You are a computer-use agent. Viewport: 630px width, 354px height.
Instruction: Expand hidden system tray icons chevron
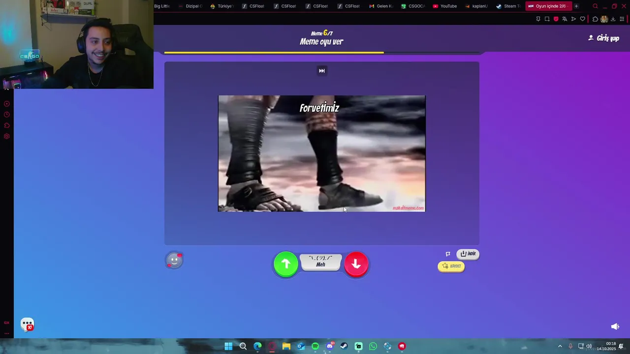click(560, 346)
